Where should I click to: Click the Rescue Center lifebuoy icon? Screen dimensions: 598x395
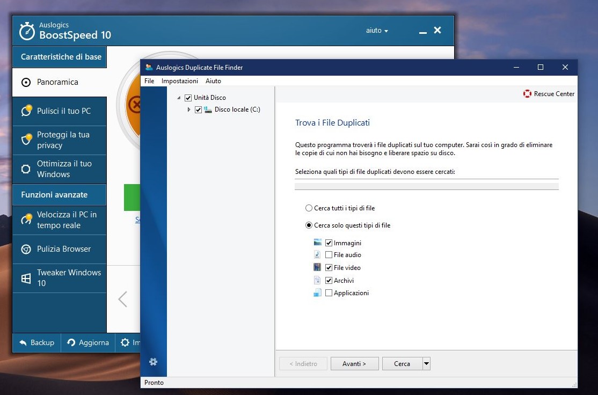point(527,94)
